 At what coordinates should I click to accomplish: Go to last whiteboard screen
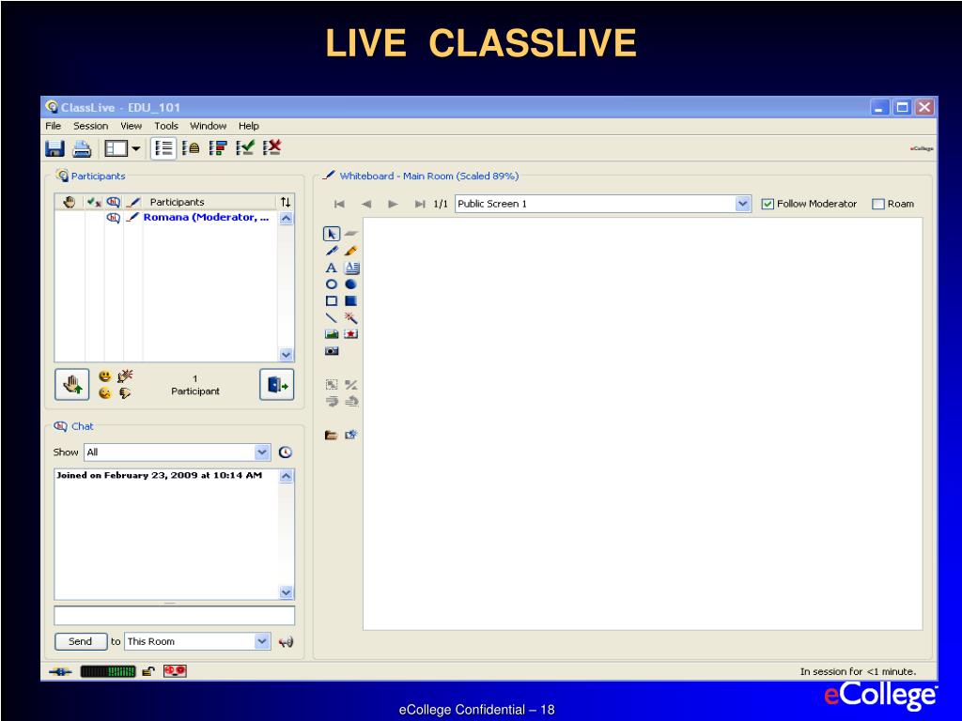[420, 204]
